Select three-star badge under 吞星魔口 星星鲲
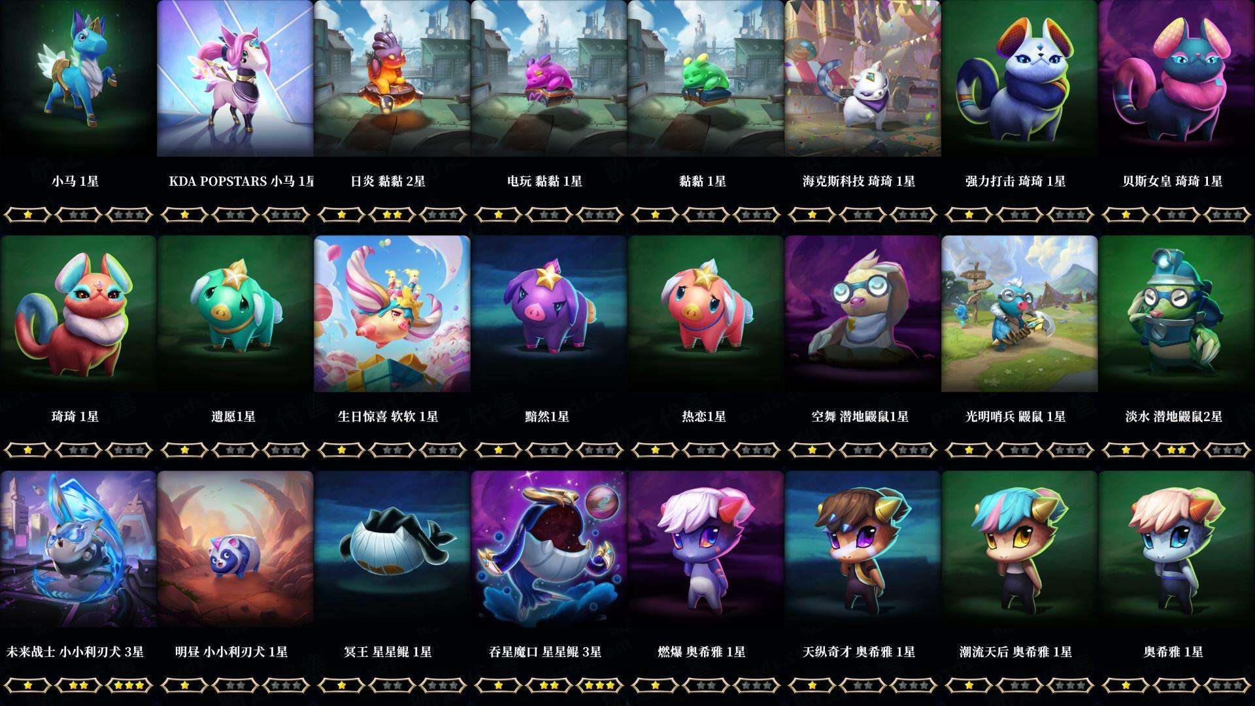This screenshot has width=1255, height=706. coord(599,685)
